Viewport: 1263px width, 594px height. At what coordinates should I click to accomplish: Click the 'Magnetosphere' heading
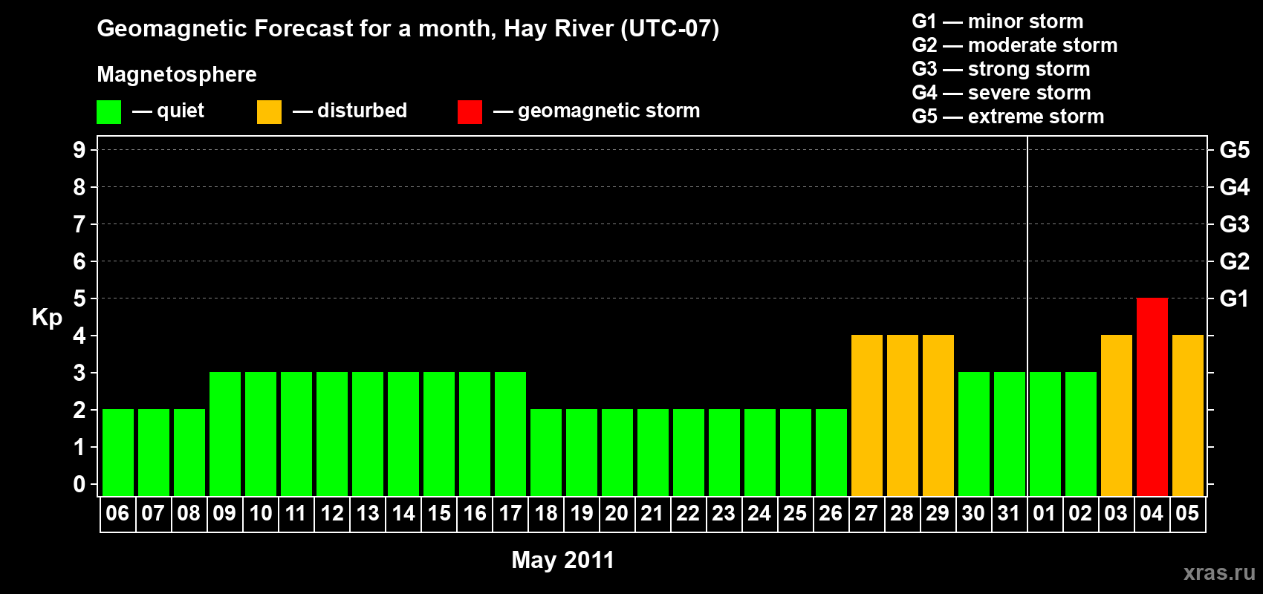pyautogui.click(x=177, y=74)
